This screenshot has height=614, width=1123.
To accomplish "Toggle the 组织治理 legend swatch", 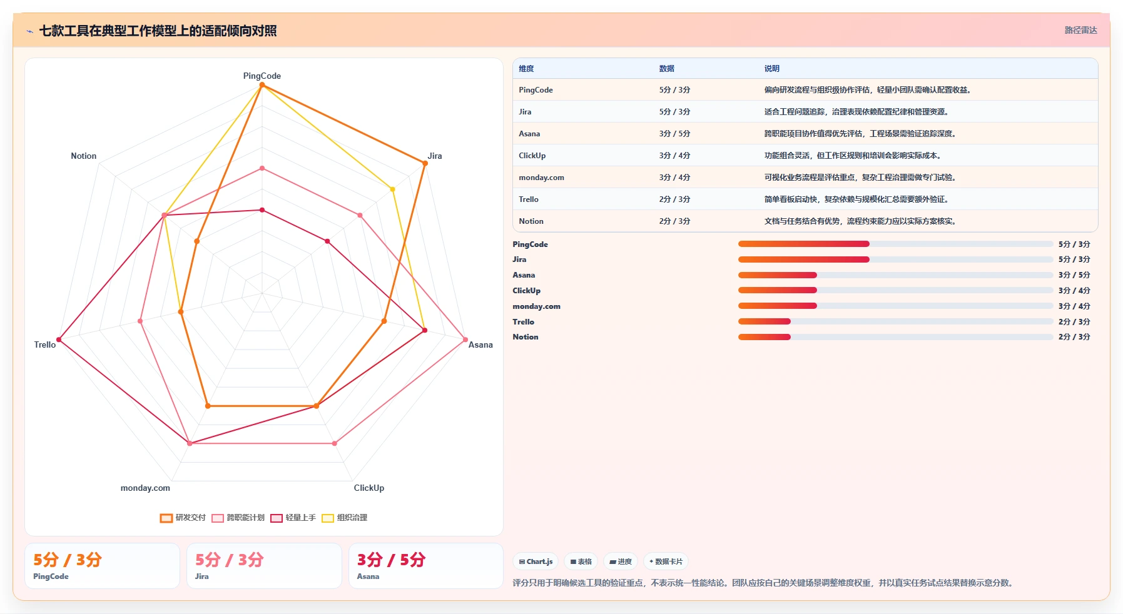I will click(328, 518).
